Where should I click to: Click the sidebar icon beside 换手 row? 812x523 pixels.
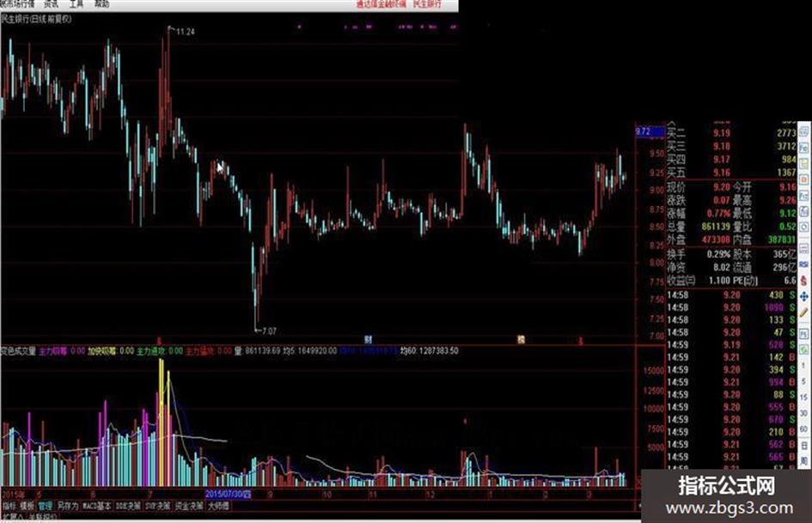[x=803, y=249]
